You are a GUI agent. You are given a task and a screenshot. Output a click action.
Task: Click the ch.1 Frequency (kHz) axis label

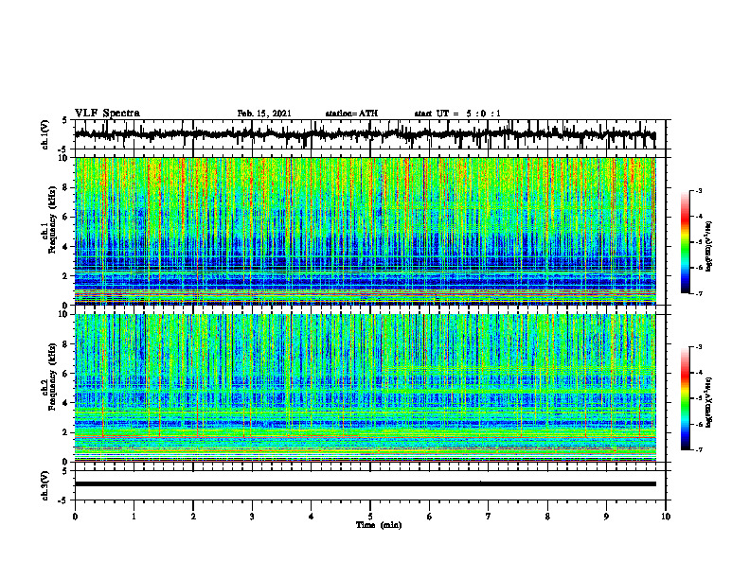pyautogui.click(x=48, y=220)
